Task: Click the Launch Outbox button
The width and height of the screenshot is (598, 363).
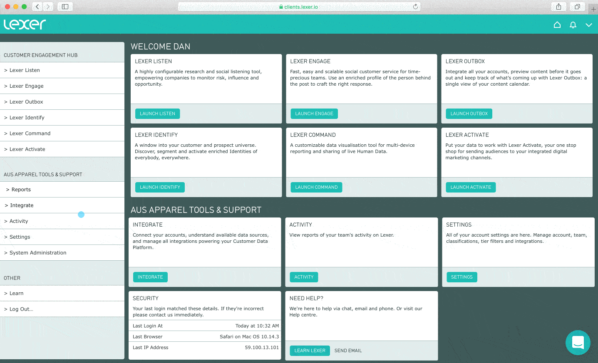Action: pyautogui.click(x=469, y=114)
